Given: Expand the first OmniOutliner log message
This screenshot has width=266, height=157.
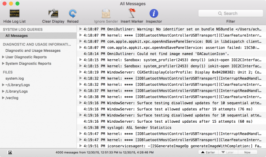Looking at the screenshot, I should (x=81, y=29).
